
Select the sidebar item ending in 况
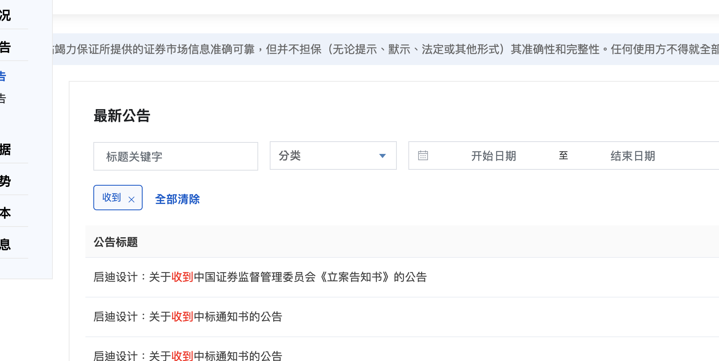click(6, 15)
